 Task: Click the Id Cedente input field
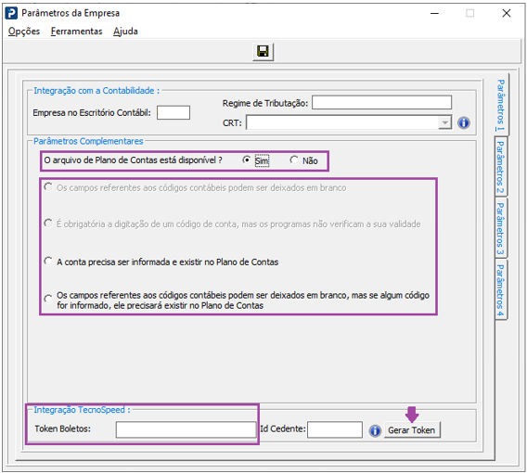pos(335,429)
